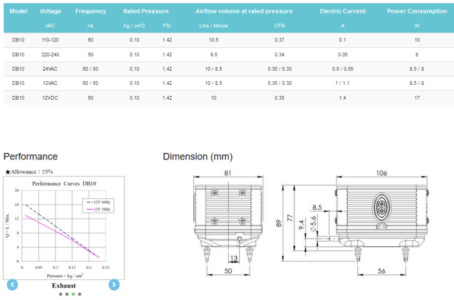
Task: Click the Exhaust caption below the chart
Action: point(64,285)
